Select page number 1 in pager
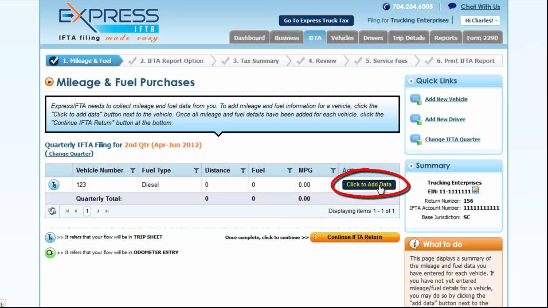The width and height of the screenshot is (548, 308). pyautogui.click(x=87, y=212)
